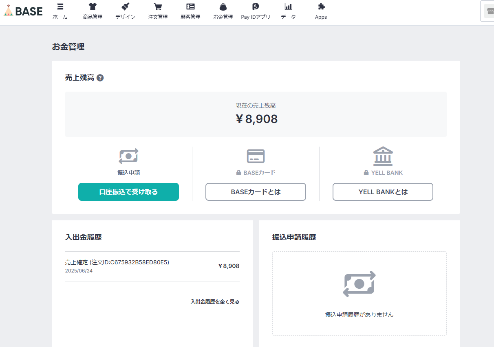The image size is (494, 347).
Task: Click 振込申請 label under transfer icon
Action: point(128,173)
